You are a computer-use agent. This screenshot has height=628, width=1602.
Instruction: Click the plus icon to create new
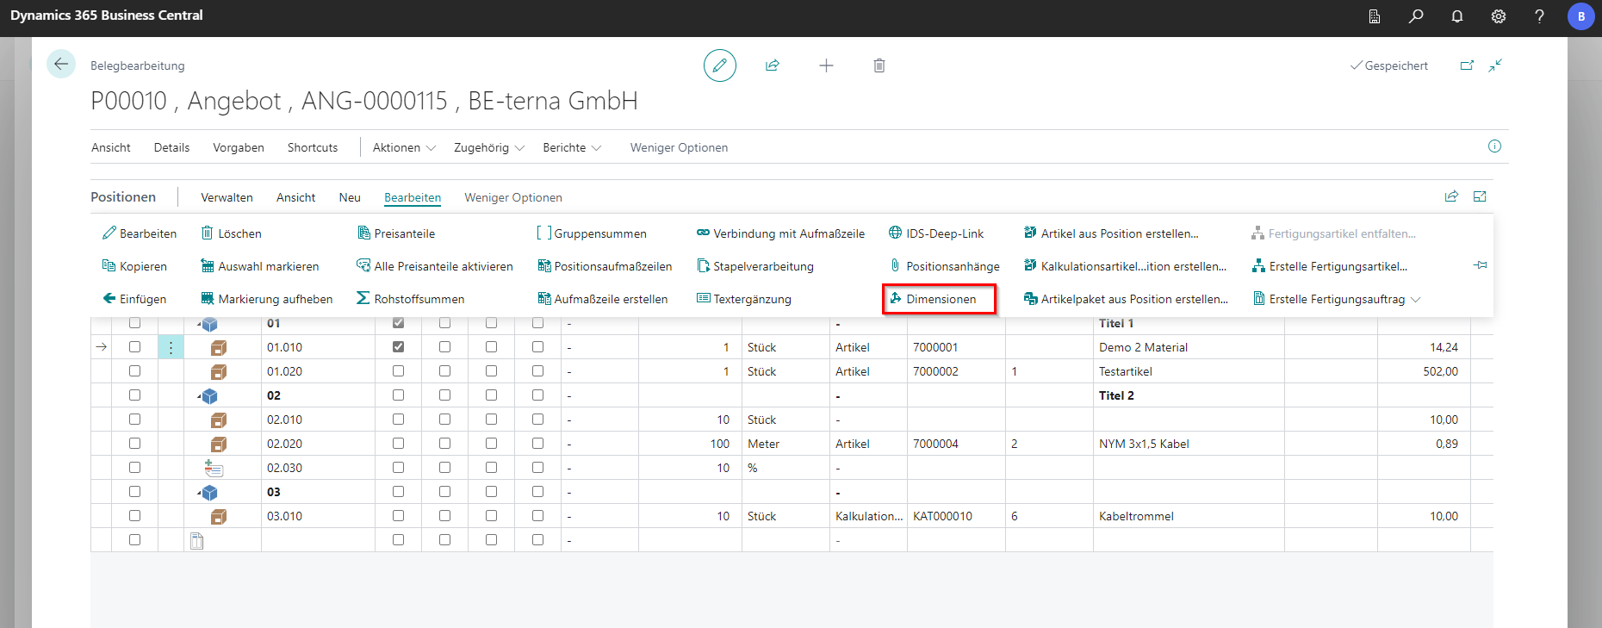(x=826, y=65)
